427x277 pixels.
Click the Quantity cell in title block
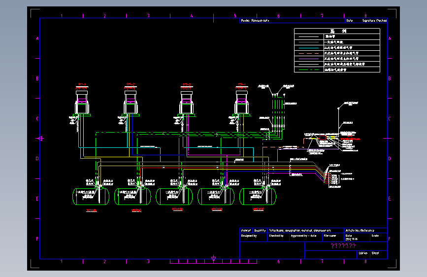[x=260, y=231]
